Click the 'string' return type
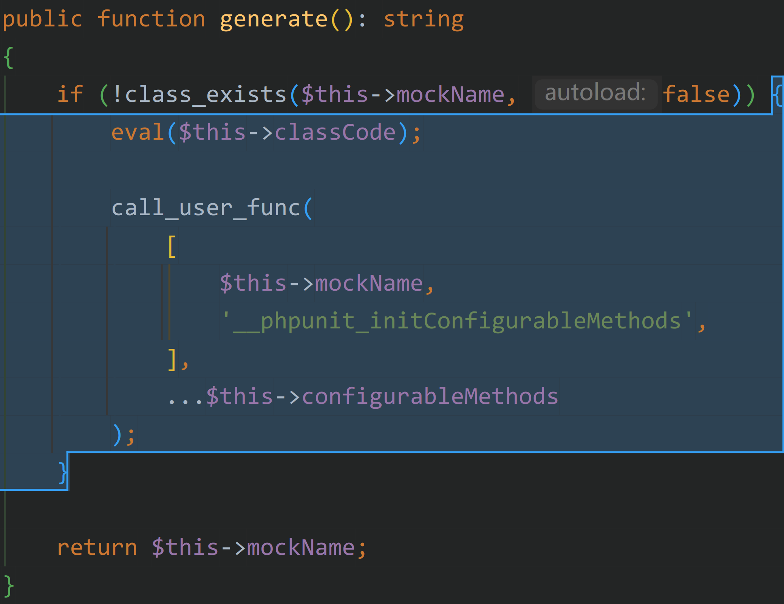784x604 pixels. pos(424,20)
